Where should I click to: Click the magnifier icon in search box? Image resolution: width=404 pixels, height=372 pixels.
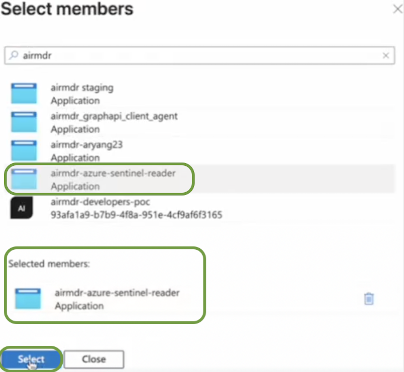[14, 55]
